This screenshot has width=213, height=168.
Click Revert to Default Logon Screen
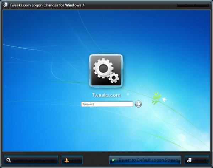pyautogui.click(x=145, y=160)
